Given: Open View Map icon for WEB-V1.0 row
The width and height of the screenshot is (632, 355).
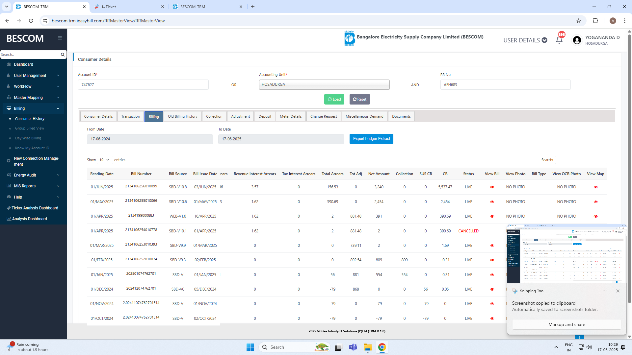Looking at the screenshot, I should click(595, 216).
